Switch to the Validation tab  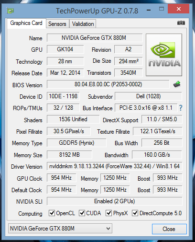point(83,24)
